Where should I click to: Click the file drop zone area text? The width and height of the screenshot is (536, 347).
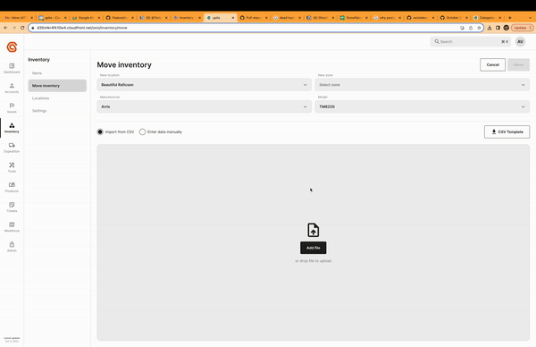click(314, 261)
